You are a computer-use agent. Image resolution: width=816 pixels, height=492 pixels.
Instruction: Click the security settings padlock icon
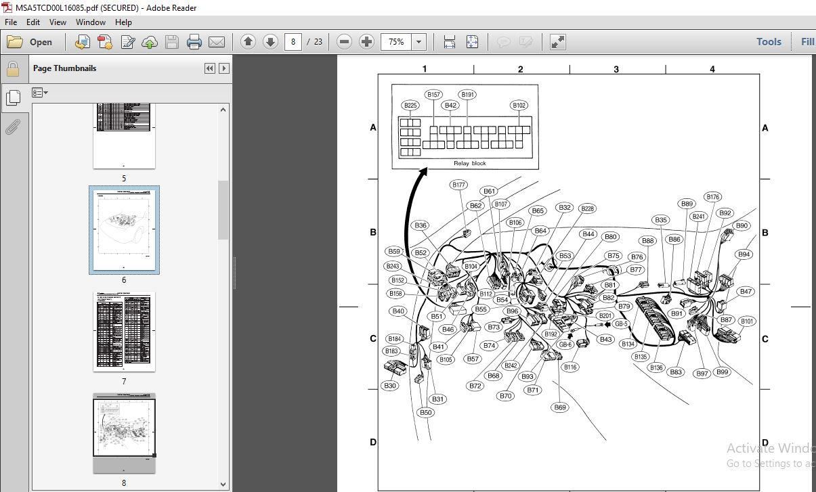pyautogui.click(x=12, y=69)
